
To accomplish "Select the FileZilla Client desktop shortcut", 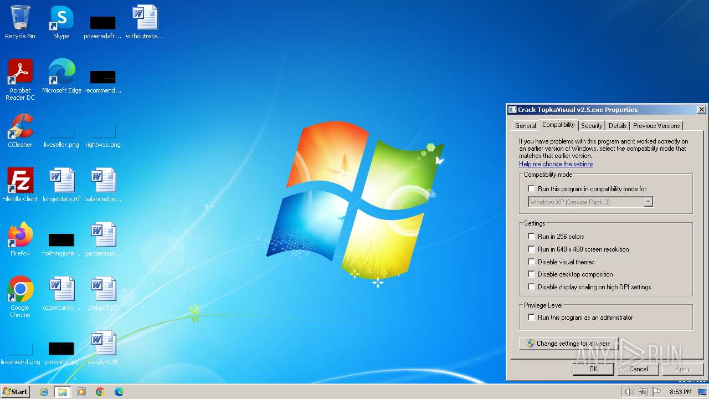I will click(20, 185).
